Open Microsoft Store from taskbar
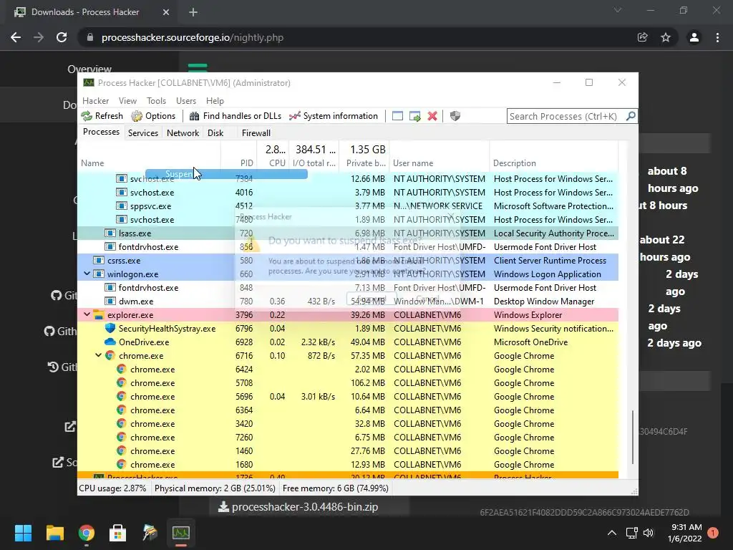 pos(118,533)
